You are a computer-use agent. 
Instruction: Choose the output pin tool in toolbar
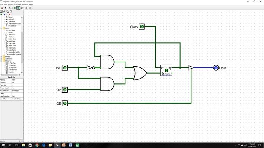point(18,8)
